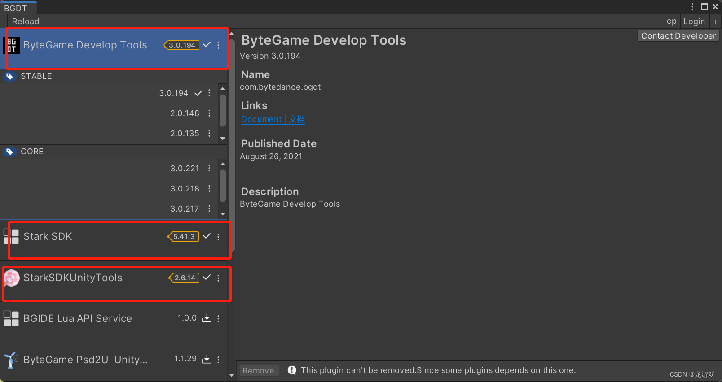Click the BGIDE Lua API Service grid icon
Screen dimensions: 722x382
(x=11, y=319)
